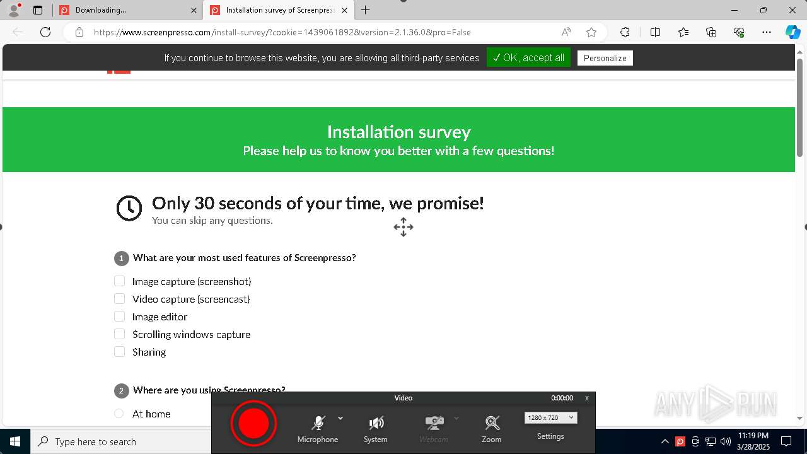The image size is (807, 454).
Task: Click the taskbar search box
Action: pos(120,441)
